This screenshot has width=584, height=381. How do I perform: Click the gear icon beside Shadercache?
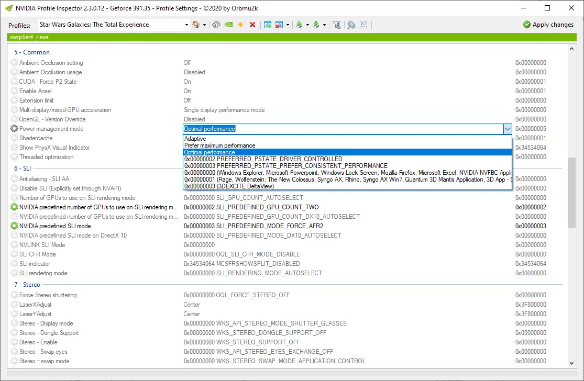[14, 138]
